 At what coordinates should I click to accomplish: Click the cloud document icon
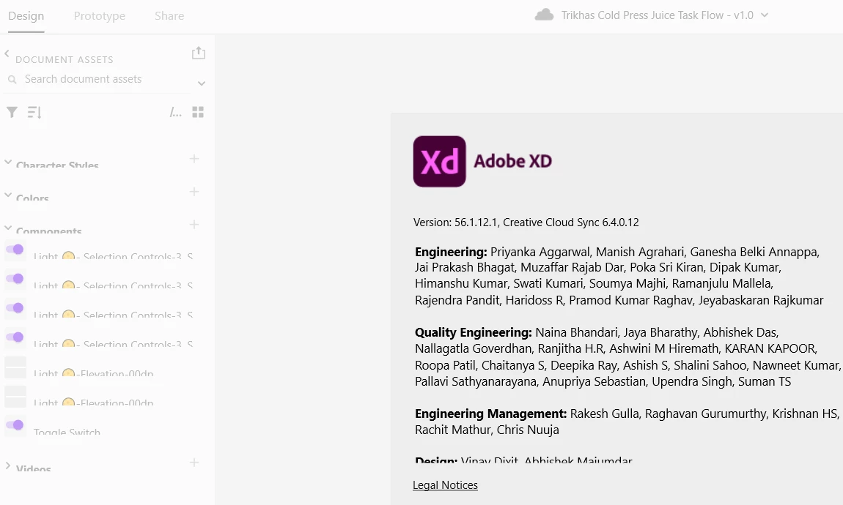coord(544,15)
